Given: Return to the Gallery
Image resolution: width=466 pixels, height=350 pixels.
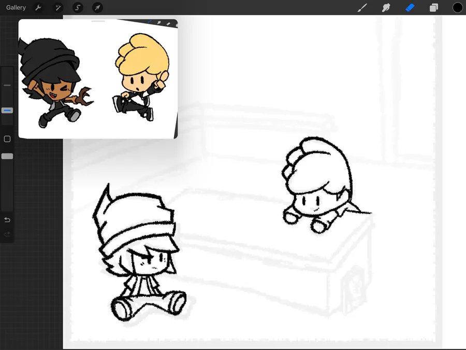Looking at the screenshot, I should coord(16,7).
